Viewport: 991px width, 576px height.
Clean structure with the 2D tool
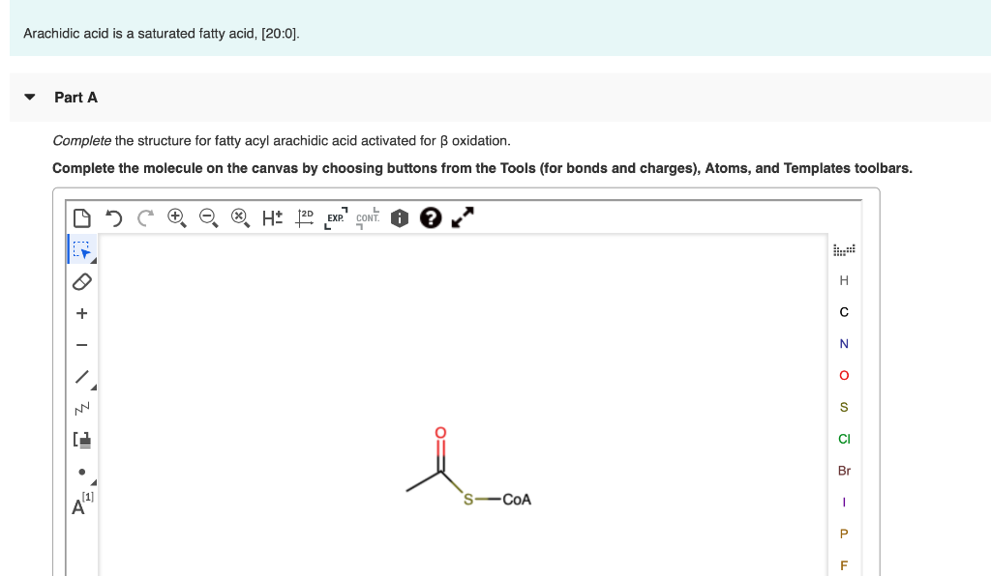click(303, 217)
